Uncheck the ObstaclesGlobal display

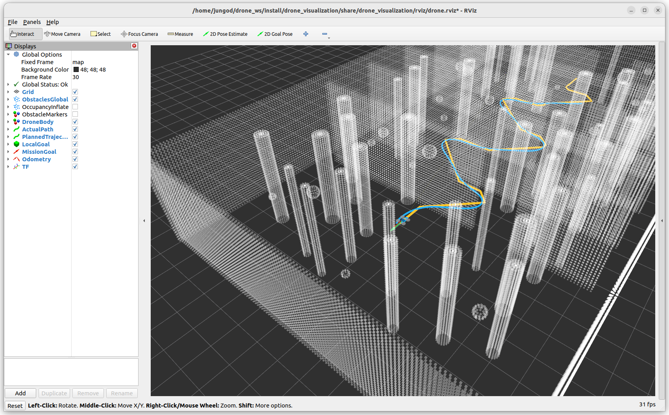75,99
